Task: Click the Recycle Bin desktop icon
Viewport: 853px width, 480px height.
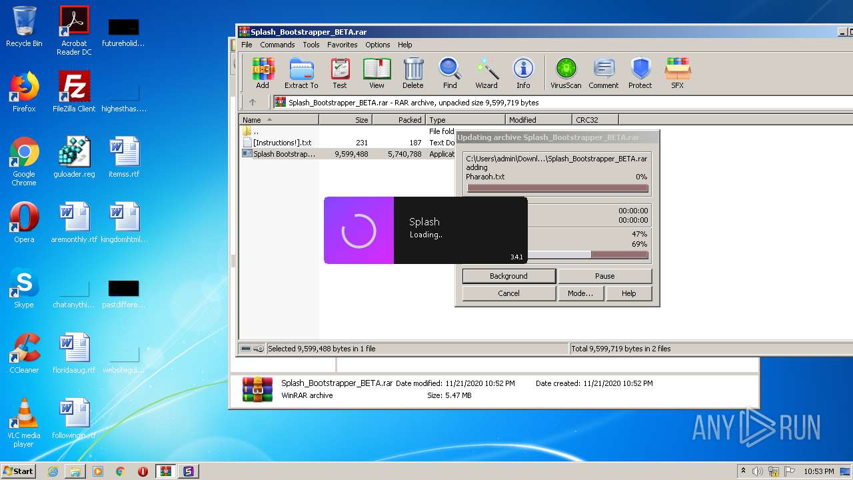Action: tap(24, 27)
